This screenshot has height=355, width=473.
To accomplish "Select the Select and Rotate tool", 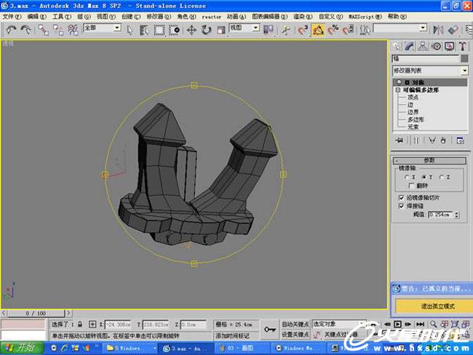I will pos(207,30).
